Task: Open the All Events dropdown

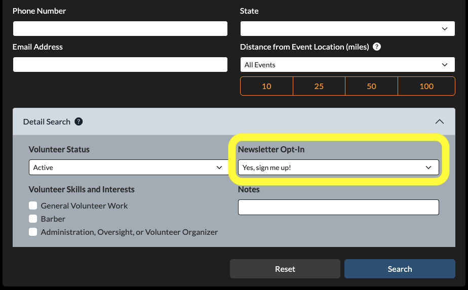Action: point(347,65)
